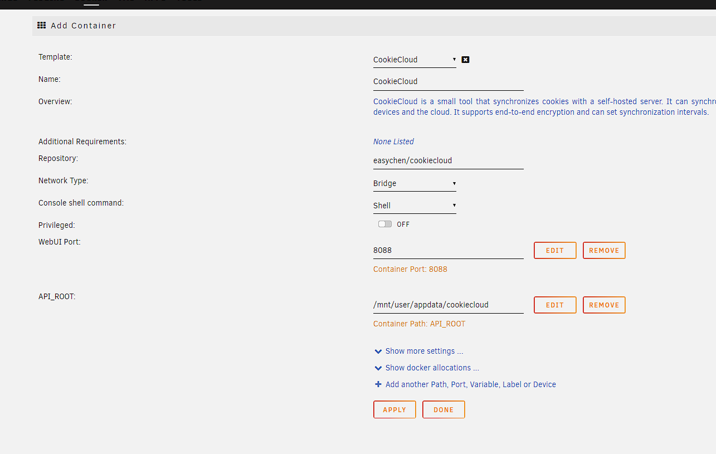The image size is (716, 454).
Task: Enable the Privileged toggle switch
Action: (384, 224)
